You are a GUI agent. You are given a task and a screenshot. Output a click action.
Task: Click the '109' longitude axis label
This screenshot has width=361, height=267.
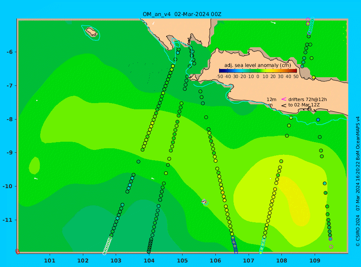pyautogui.click(x=315, y=261)
